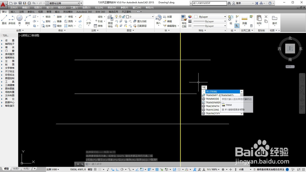The width and height of the screenshot is (306, 172).
Task: Toggle the layer freeze sun icon
Action: [x=120, y=17]
